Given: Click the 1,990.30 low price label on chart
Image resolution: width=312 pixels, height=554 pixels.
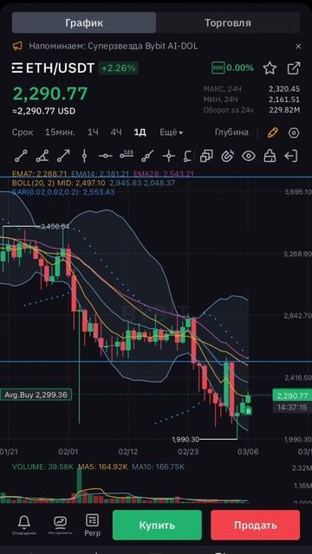Looking at the screenshot, I should coord(185,440).
